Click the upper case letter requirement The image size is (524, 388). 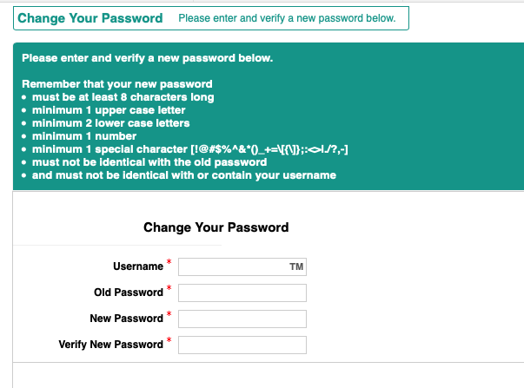(x=109, y=110)
